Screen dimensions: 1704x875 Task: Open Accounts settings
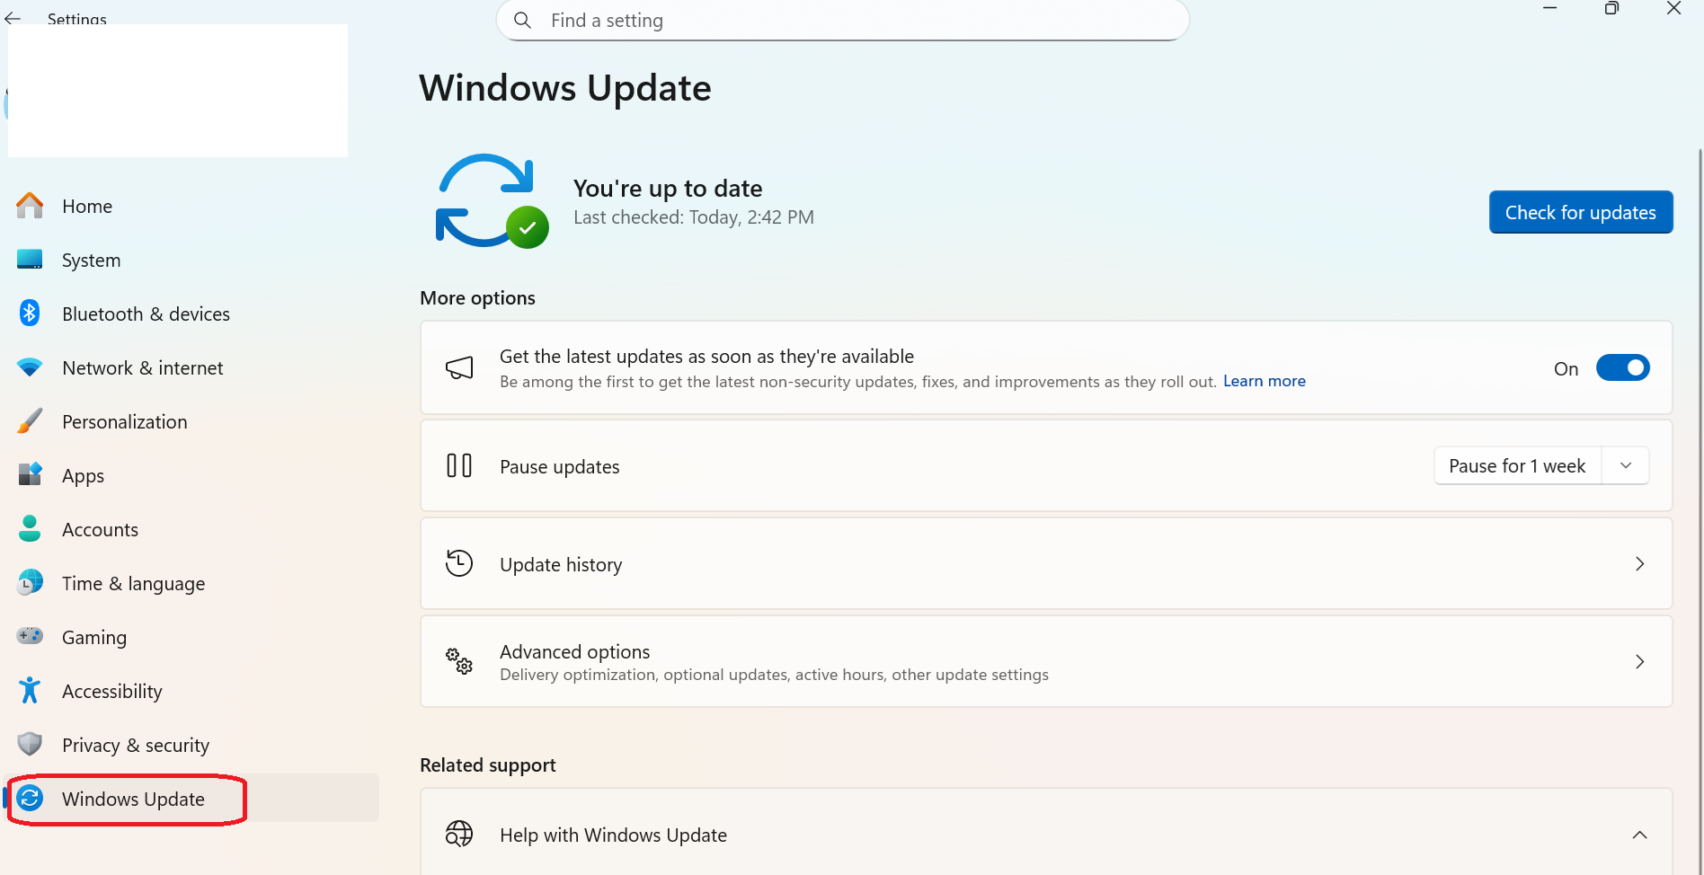[x=192, y=529]
